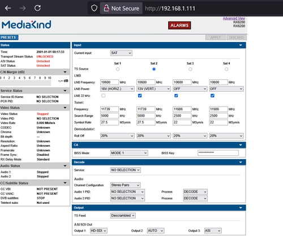
Task: Collapse the CC/Subtitle Status panel
Action: coord(65,183)
